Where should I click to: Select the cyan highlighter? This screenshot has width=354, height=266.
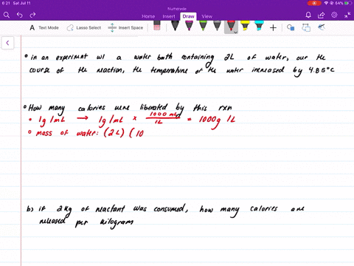coord(259,26)
